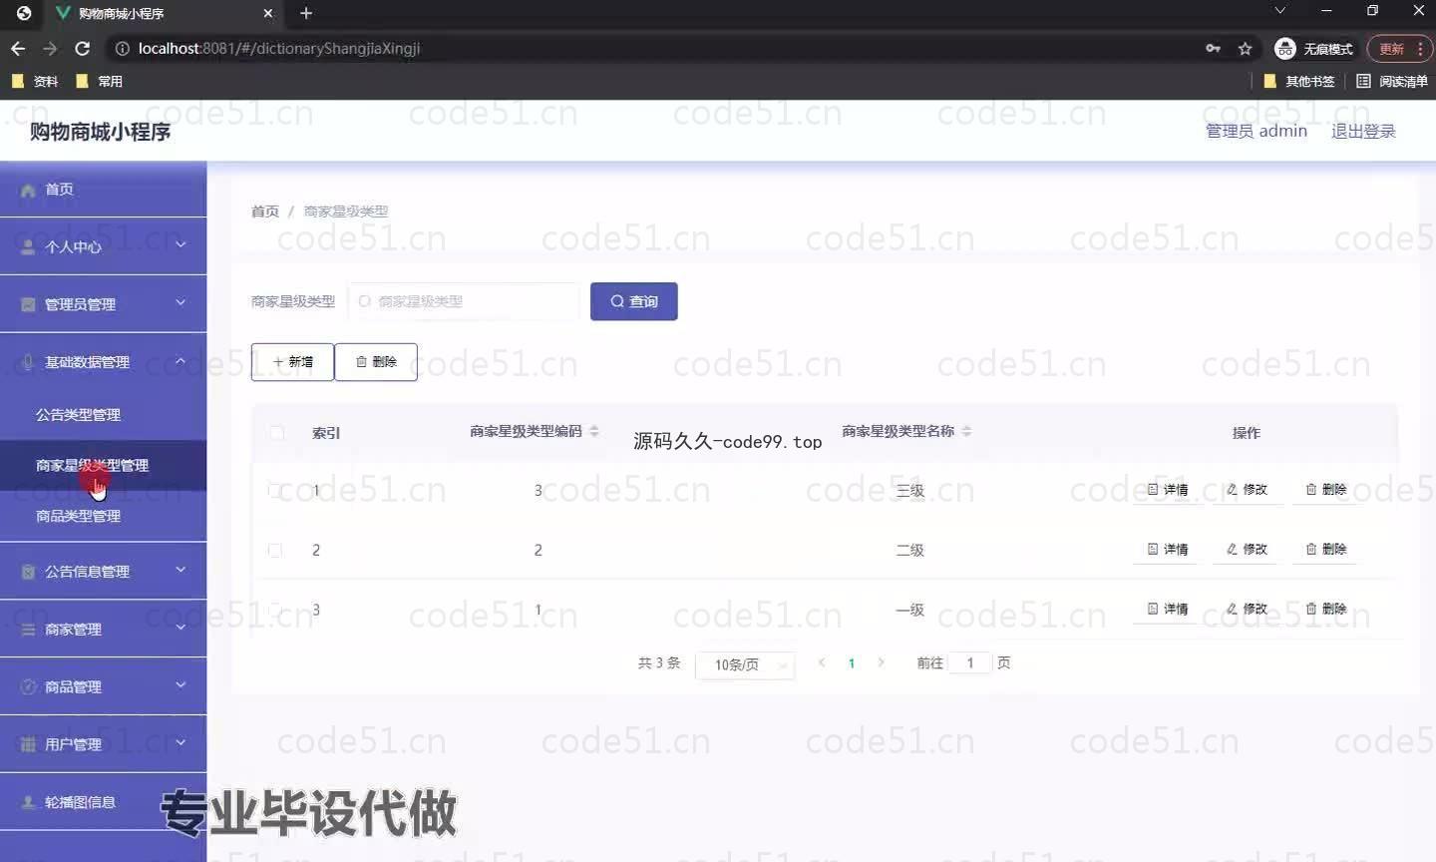Expand the 个人中心 sidebar menu
The height and width of the screenshot is (862, 1436).
[180, 244]
